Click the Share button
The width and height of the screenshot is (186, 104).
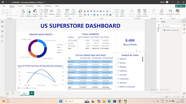tap(180, 6)
